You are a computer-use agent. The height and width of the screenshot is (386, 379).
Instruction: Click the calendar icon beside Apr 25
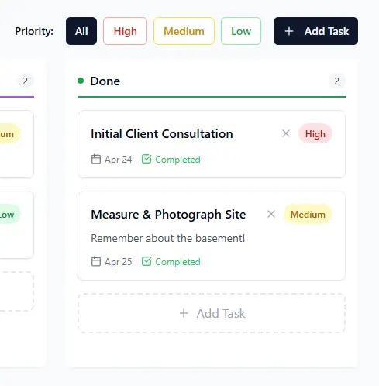tap(96, 261)
